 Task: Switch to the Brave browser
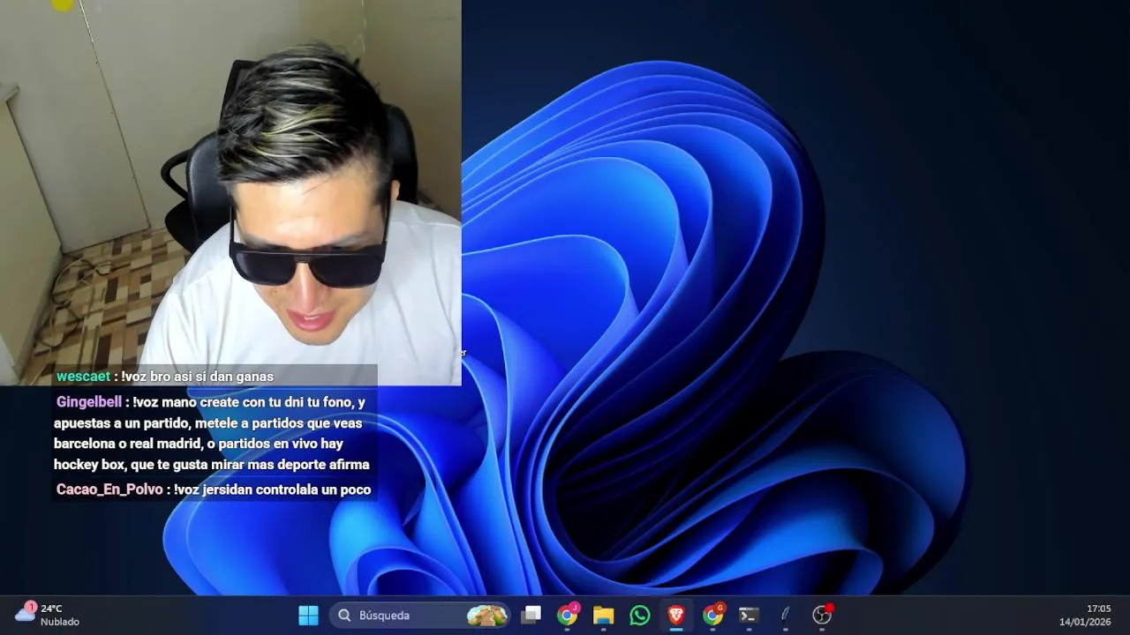676,615
